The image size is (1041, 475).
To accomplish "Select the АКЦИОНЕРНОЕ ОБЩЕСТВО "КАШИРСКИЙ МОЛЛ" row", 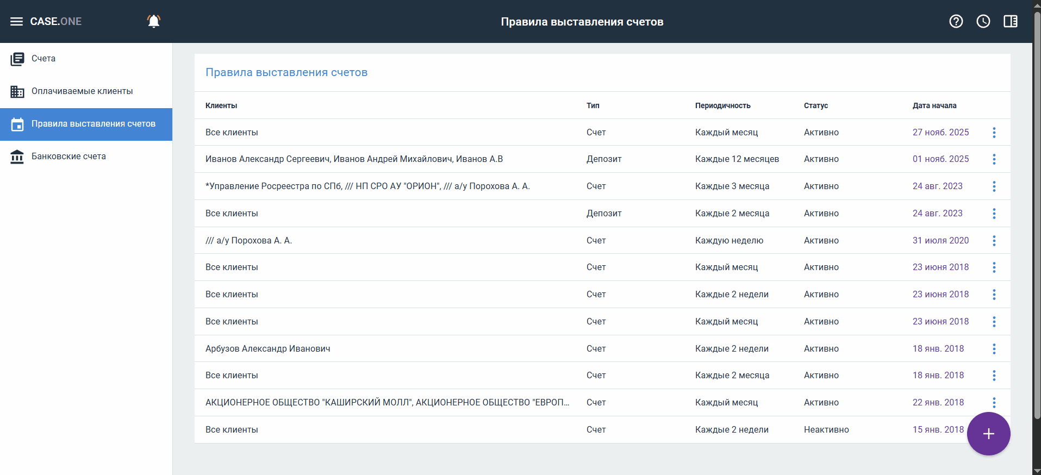I will [x=387, y=403].
